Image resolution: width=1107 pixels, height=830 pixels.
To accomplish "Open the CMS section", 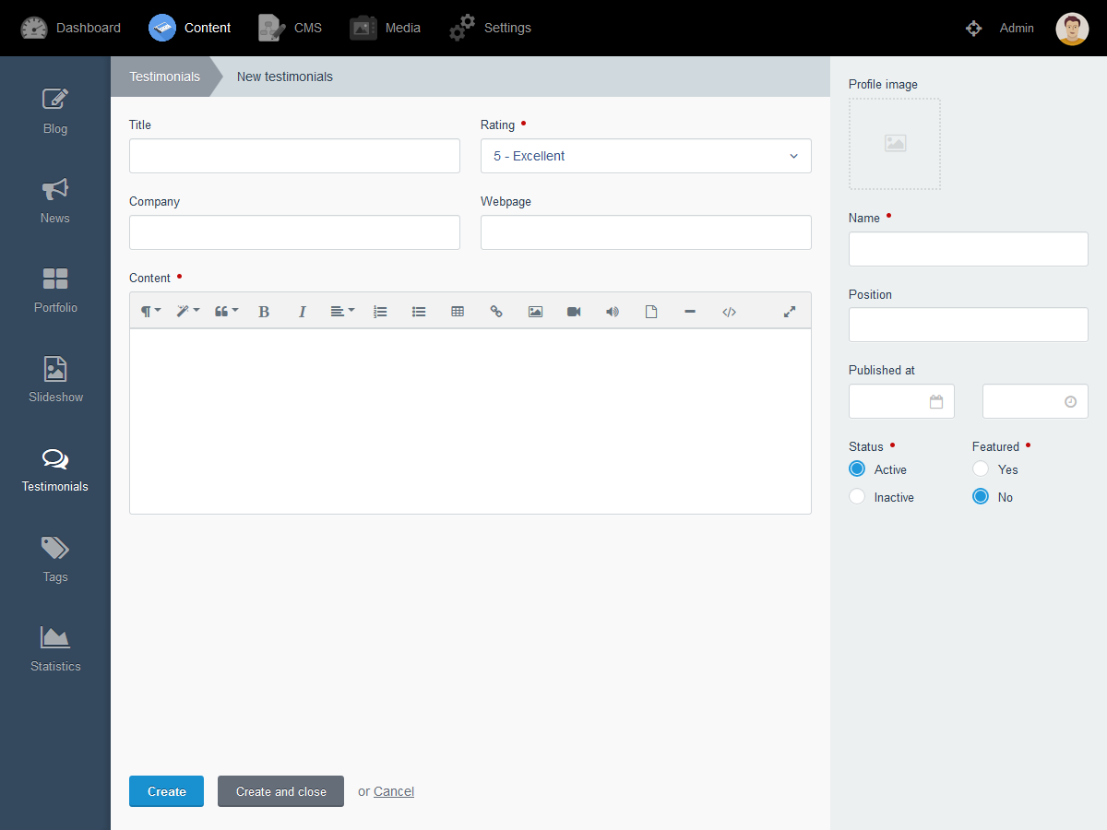I will point(291,28).
